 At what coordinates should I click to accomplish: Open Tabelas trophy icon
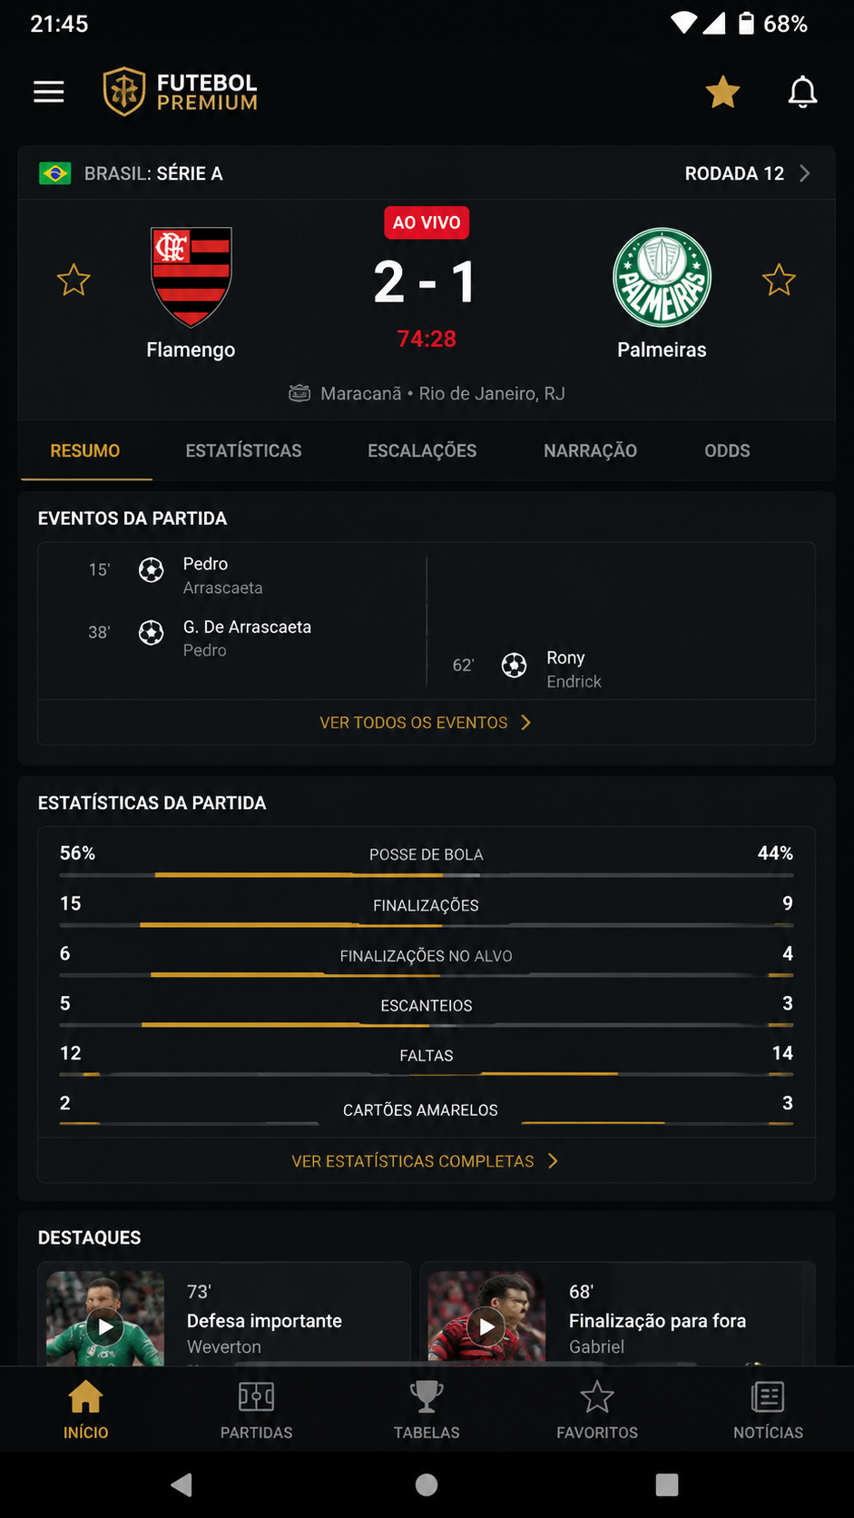pyautogui.click(x=427, y=1397)
